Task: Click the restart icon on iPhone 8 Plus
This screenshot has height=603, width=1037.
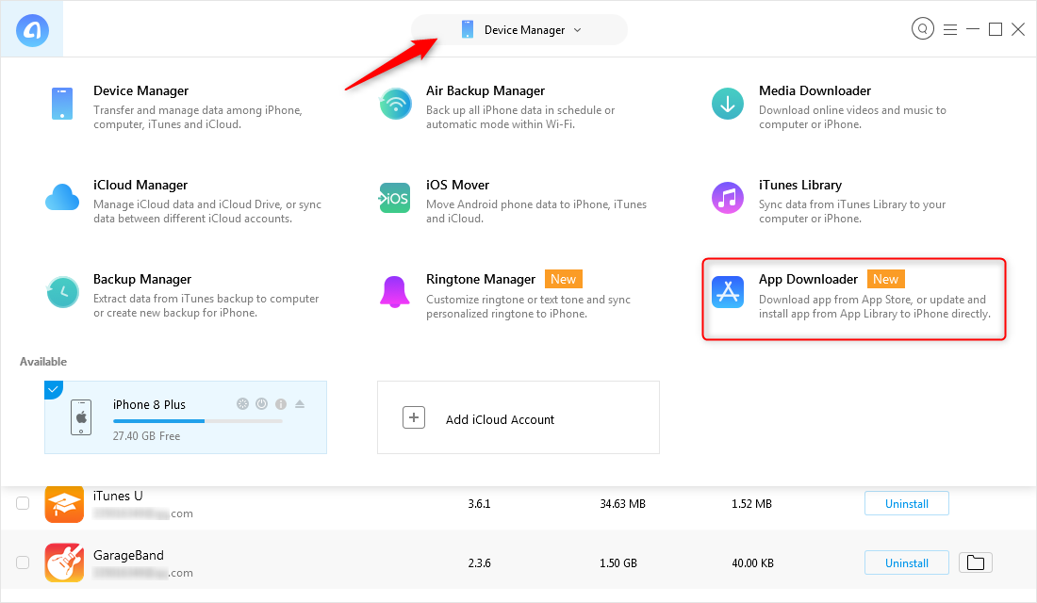Action: tap(242, 404)
